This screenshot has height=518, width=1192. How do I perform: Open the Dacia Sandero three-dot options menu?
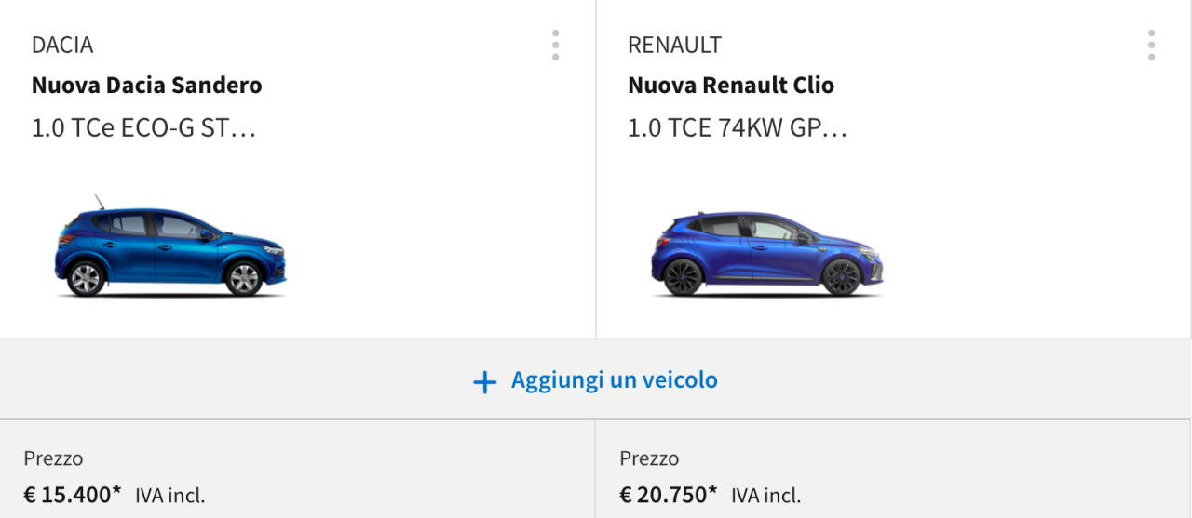point(555,45)
